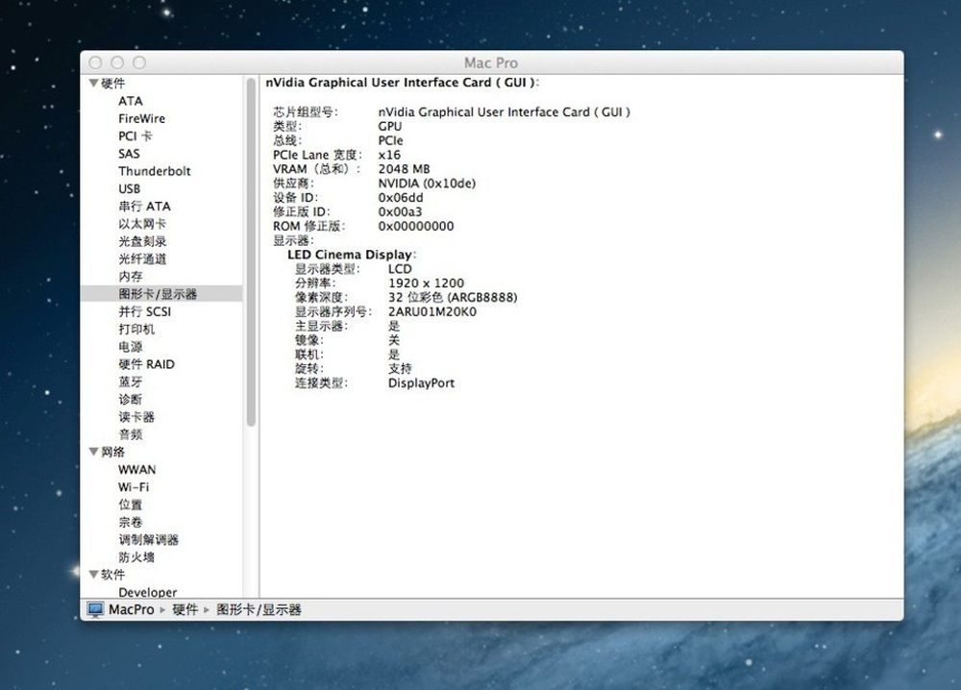Image resolution: width=961 pixels, height=690 pixels.
Task: Open the PCI 卡 sidebar entry
Action: (x=136, y=136)
